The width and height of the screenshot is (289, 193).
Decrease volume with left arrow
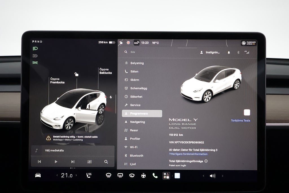pyautogui.click(x=203, y=176)
